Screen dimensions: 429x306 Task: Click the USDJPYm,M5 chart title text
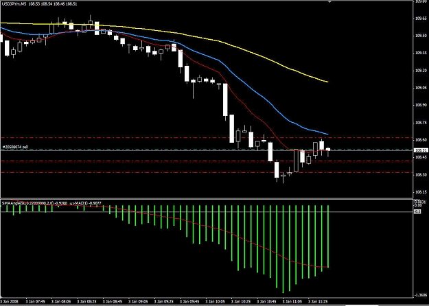tap(14, 4)
